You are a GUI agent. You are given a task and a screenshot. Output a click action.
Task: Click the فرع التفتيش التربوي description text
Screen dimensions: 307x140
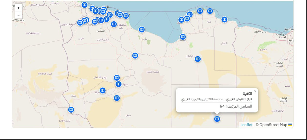click(217, 99)
